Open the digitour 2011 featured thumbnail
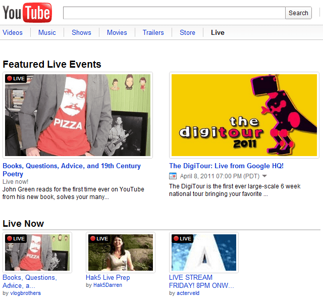Screen dimensions: 323x300 244,115
